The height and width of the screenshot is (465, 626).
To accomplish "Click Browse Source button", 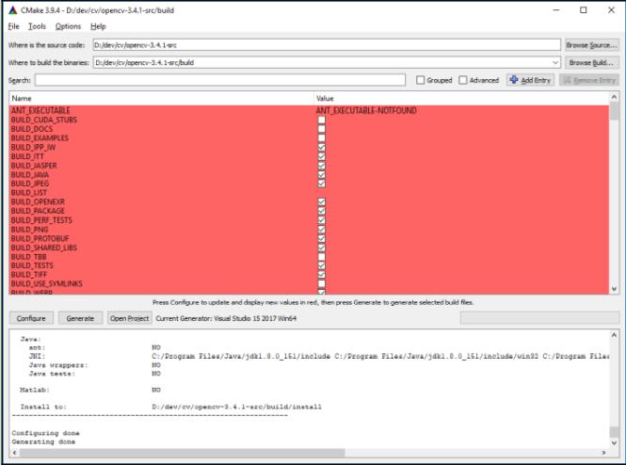I will [x=590, y=44].
